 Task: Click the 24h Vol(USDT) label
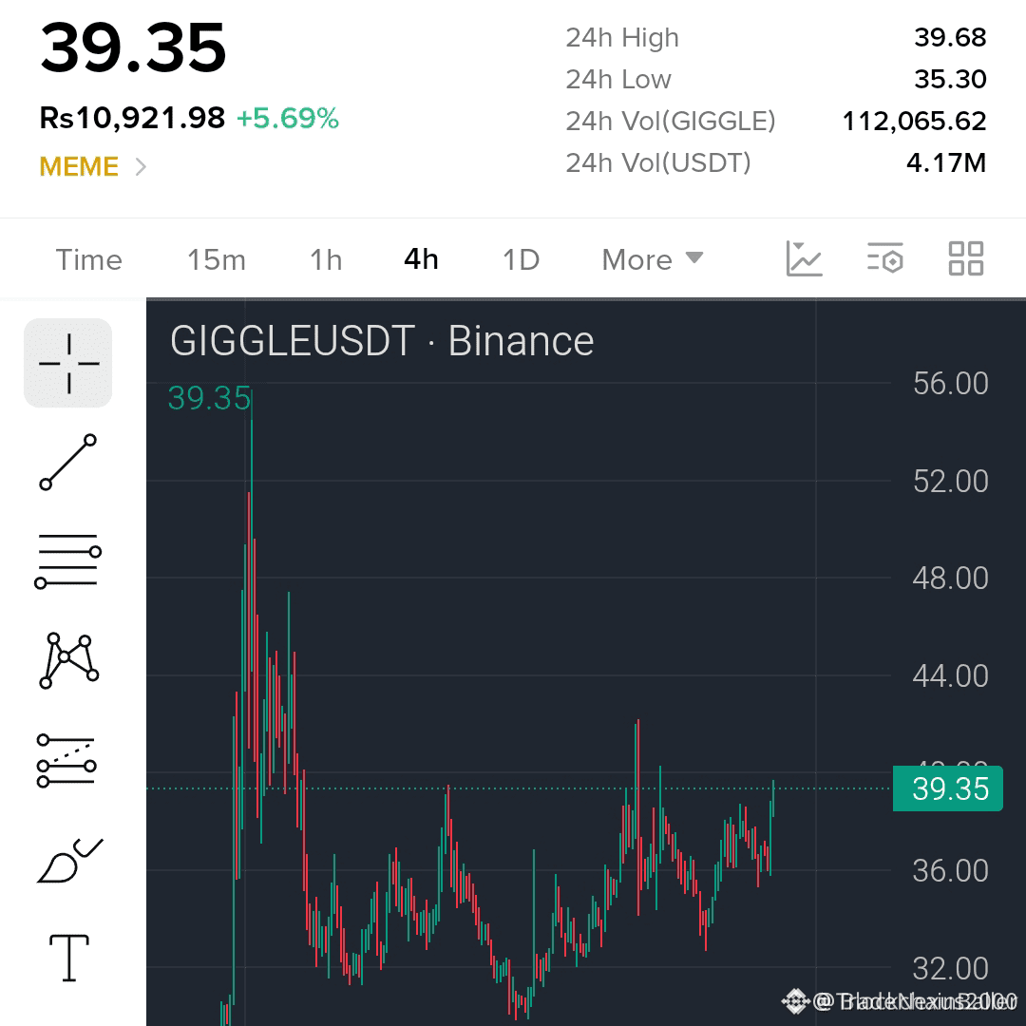point(658,163)
